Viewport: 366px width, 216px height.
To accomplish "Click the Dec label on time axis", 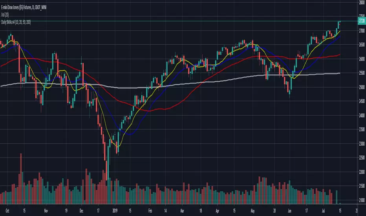I will 81,211.
